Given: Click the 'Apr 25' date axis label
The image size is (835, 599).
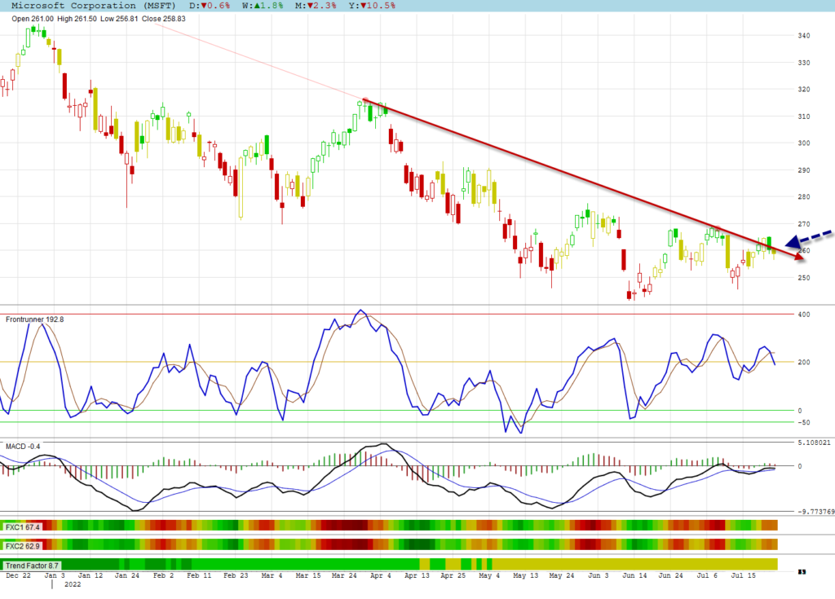Looking at the screenshot, I should point(453,575).
